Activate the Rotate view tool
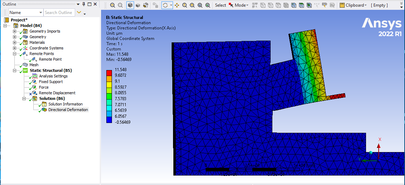The height and width of the screenshot is (185, 405). click(165, 5)
